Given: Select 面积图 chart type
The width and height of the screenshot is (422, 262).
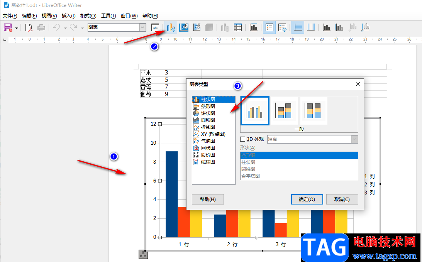Looking at the screenshot, I should (x=214, y=120).
